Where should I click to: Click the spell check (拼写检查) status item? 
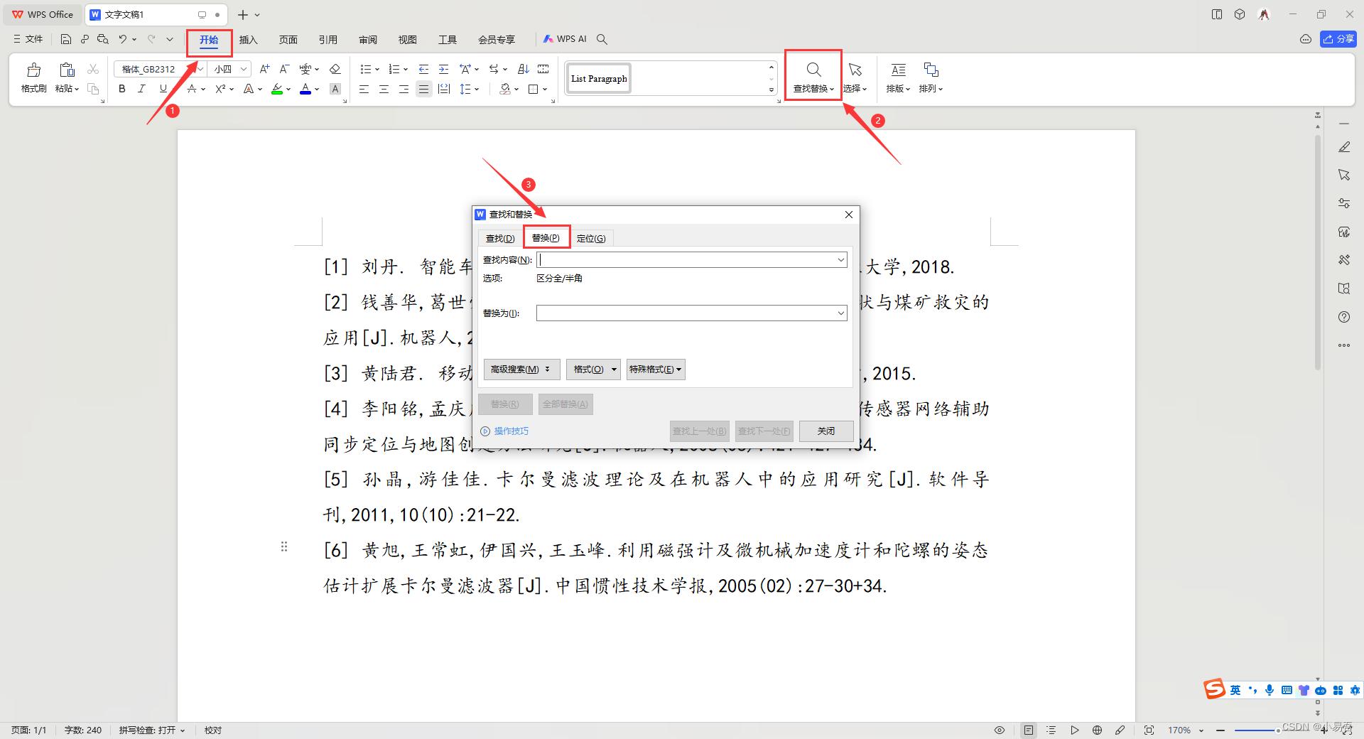coord(151,730)
